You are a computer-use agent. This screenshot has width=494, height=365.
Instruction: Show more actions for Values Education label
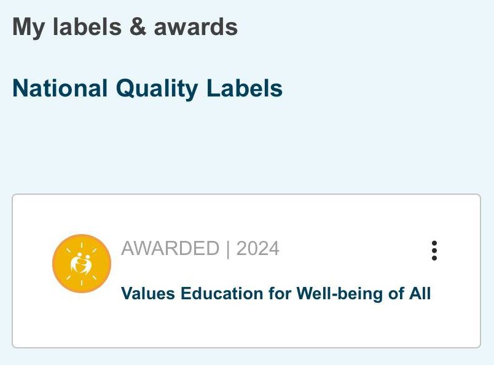click(434, 251)
